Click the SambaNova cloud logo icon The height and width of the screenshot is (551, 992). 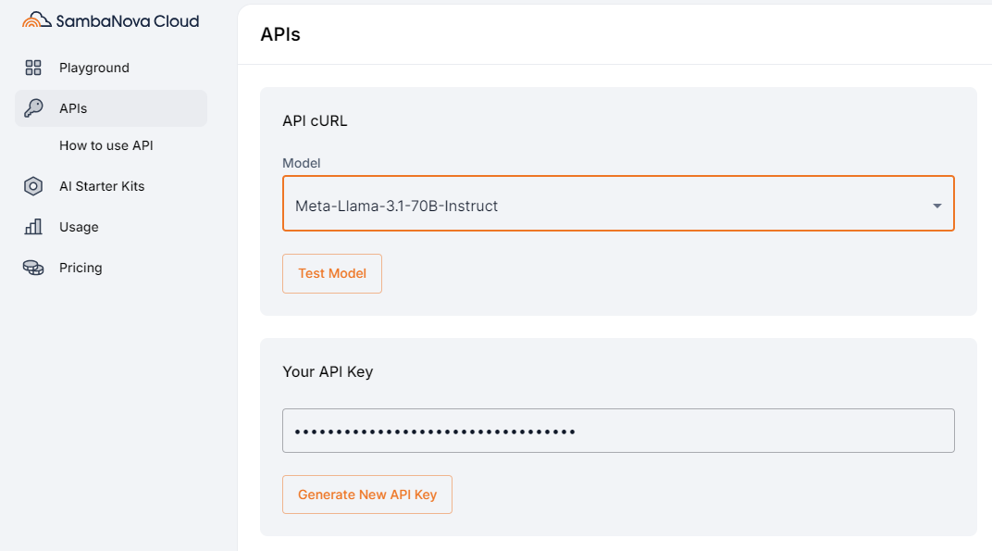37,19
